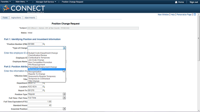Click the Help link
This screenshot has height=112, width=200.
coord(173,15)
